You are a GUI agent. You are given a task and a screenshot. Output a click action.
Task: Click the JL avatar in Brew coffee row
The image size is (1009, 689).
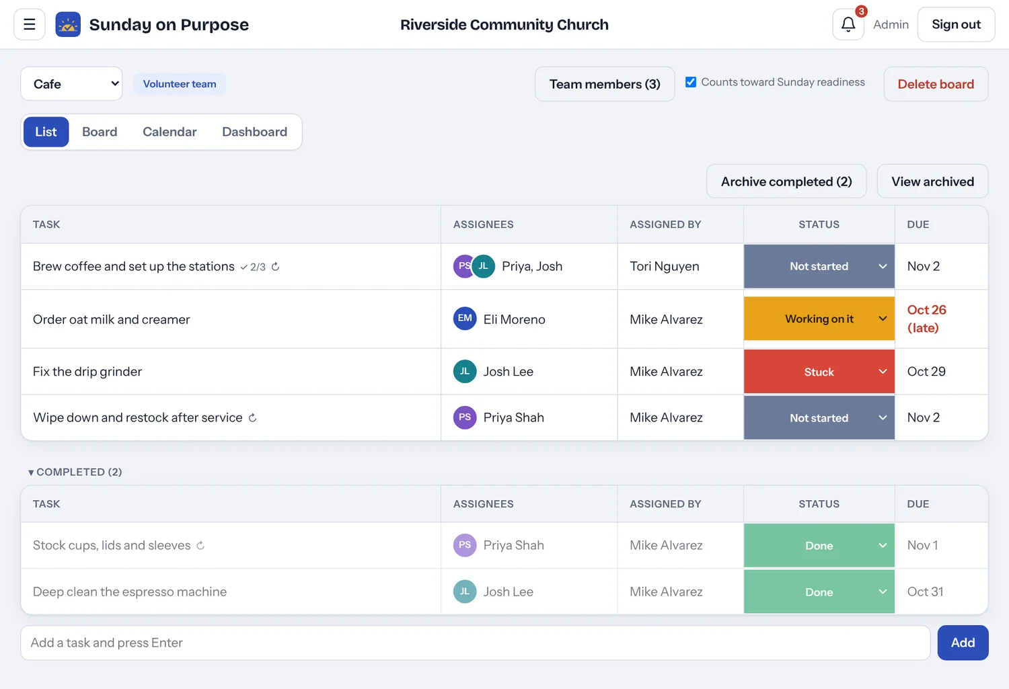click(x=484, y=266)
